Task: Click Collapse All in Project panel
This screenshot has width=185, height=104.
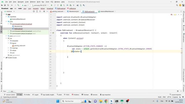Action: click(40, 12)
